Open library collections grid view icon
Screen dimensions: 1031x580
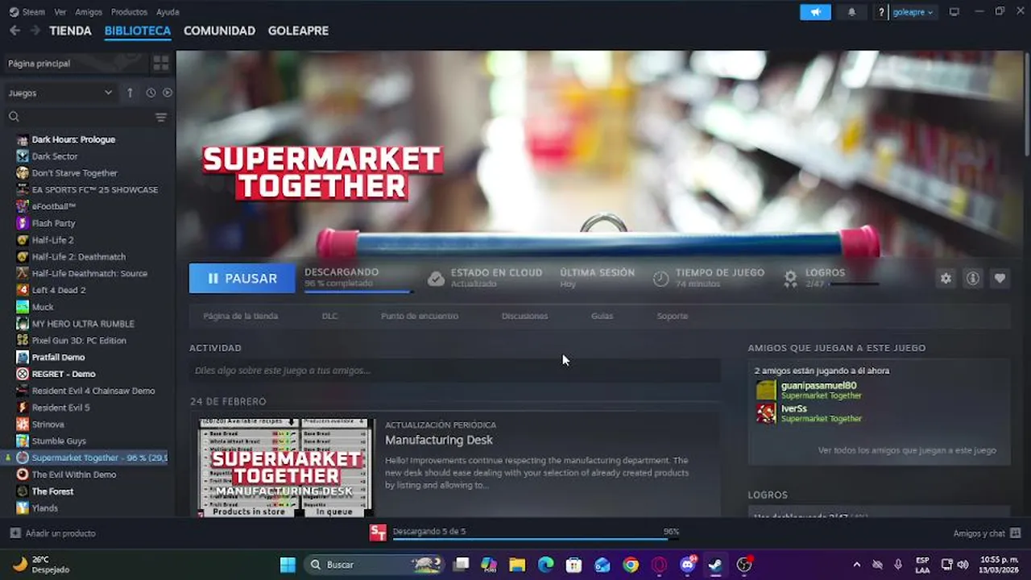[x=161, y=63]
